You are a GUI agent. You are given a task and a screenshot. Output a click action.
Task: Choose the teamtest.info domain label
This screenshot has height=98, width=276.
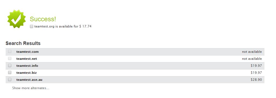27,66
